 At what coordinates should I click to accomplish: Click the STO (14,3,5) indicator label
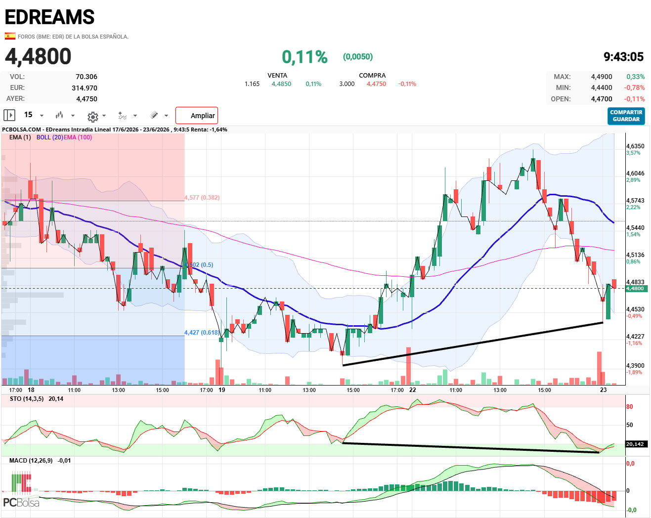[x=27, y=399]
